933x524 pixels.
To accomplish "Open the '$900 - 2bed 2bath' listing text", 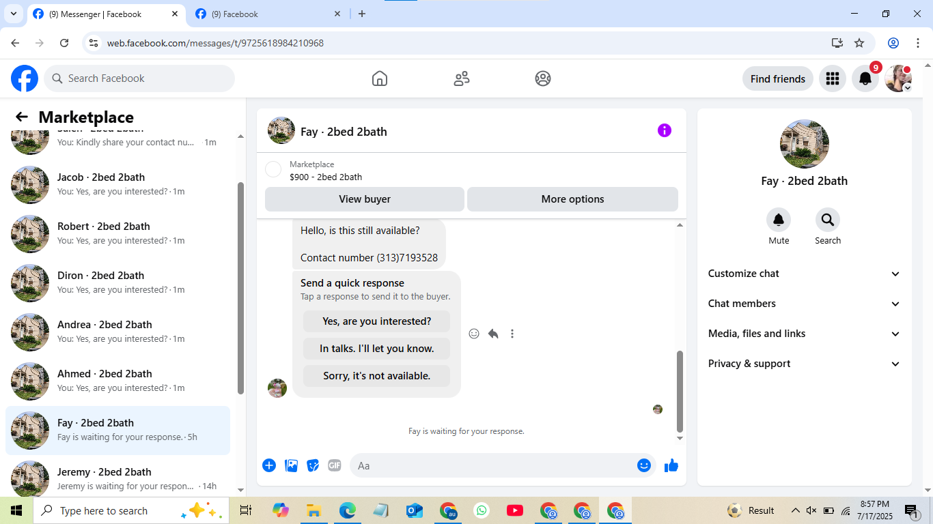I will coord(326,177).
